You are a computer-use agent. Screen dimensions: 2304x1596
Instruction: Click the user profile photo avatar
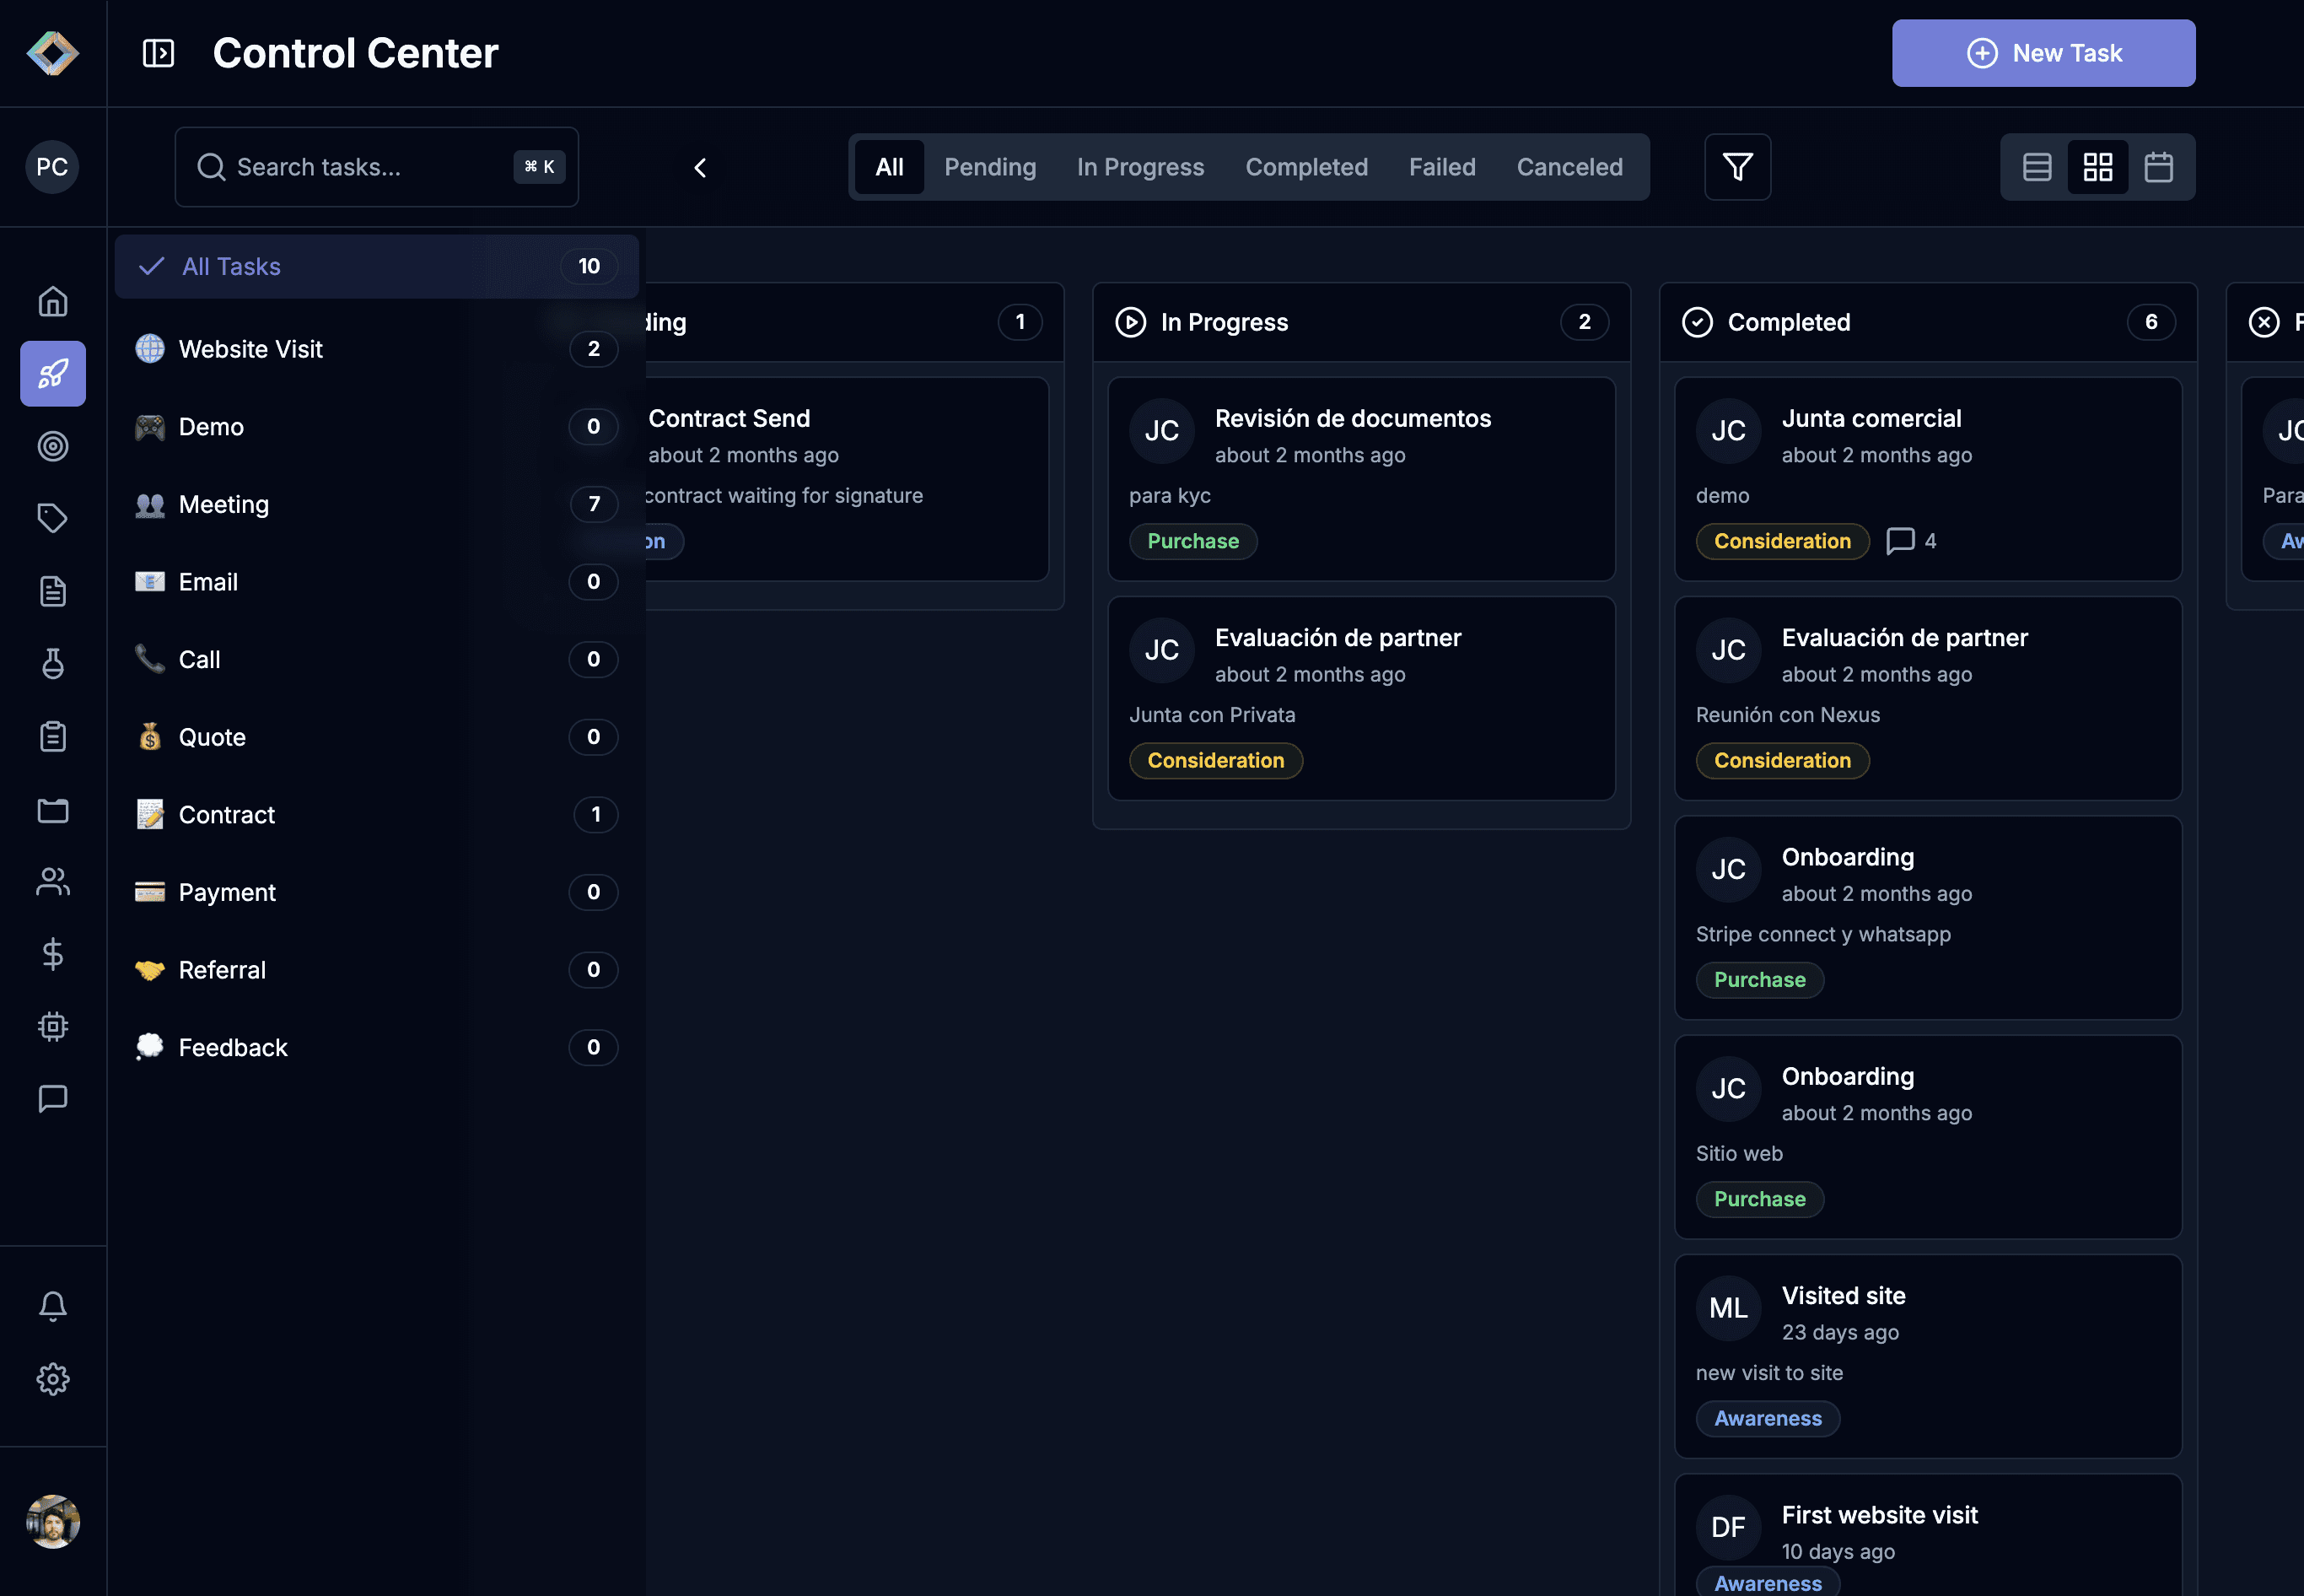(x=53, y=1521)
